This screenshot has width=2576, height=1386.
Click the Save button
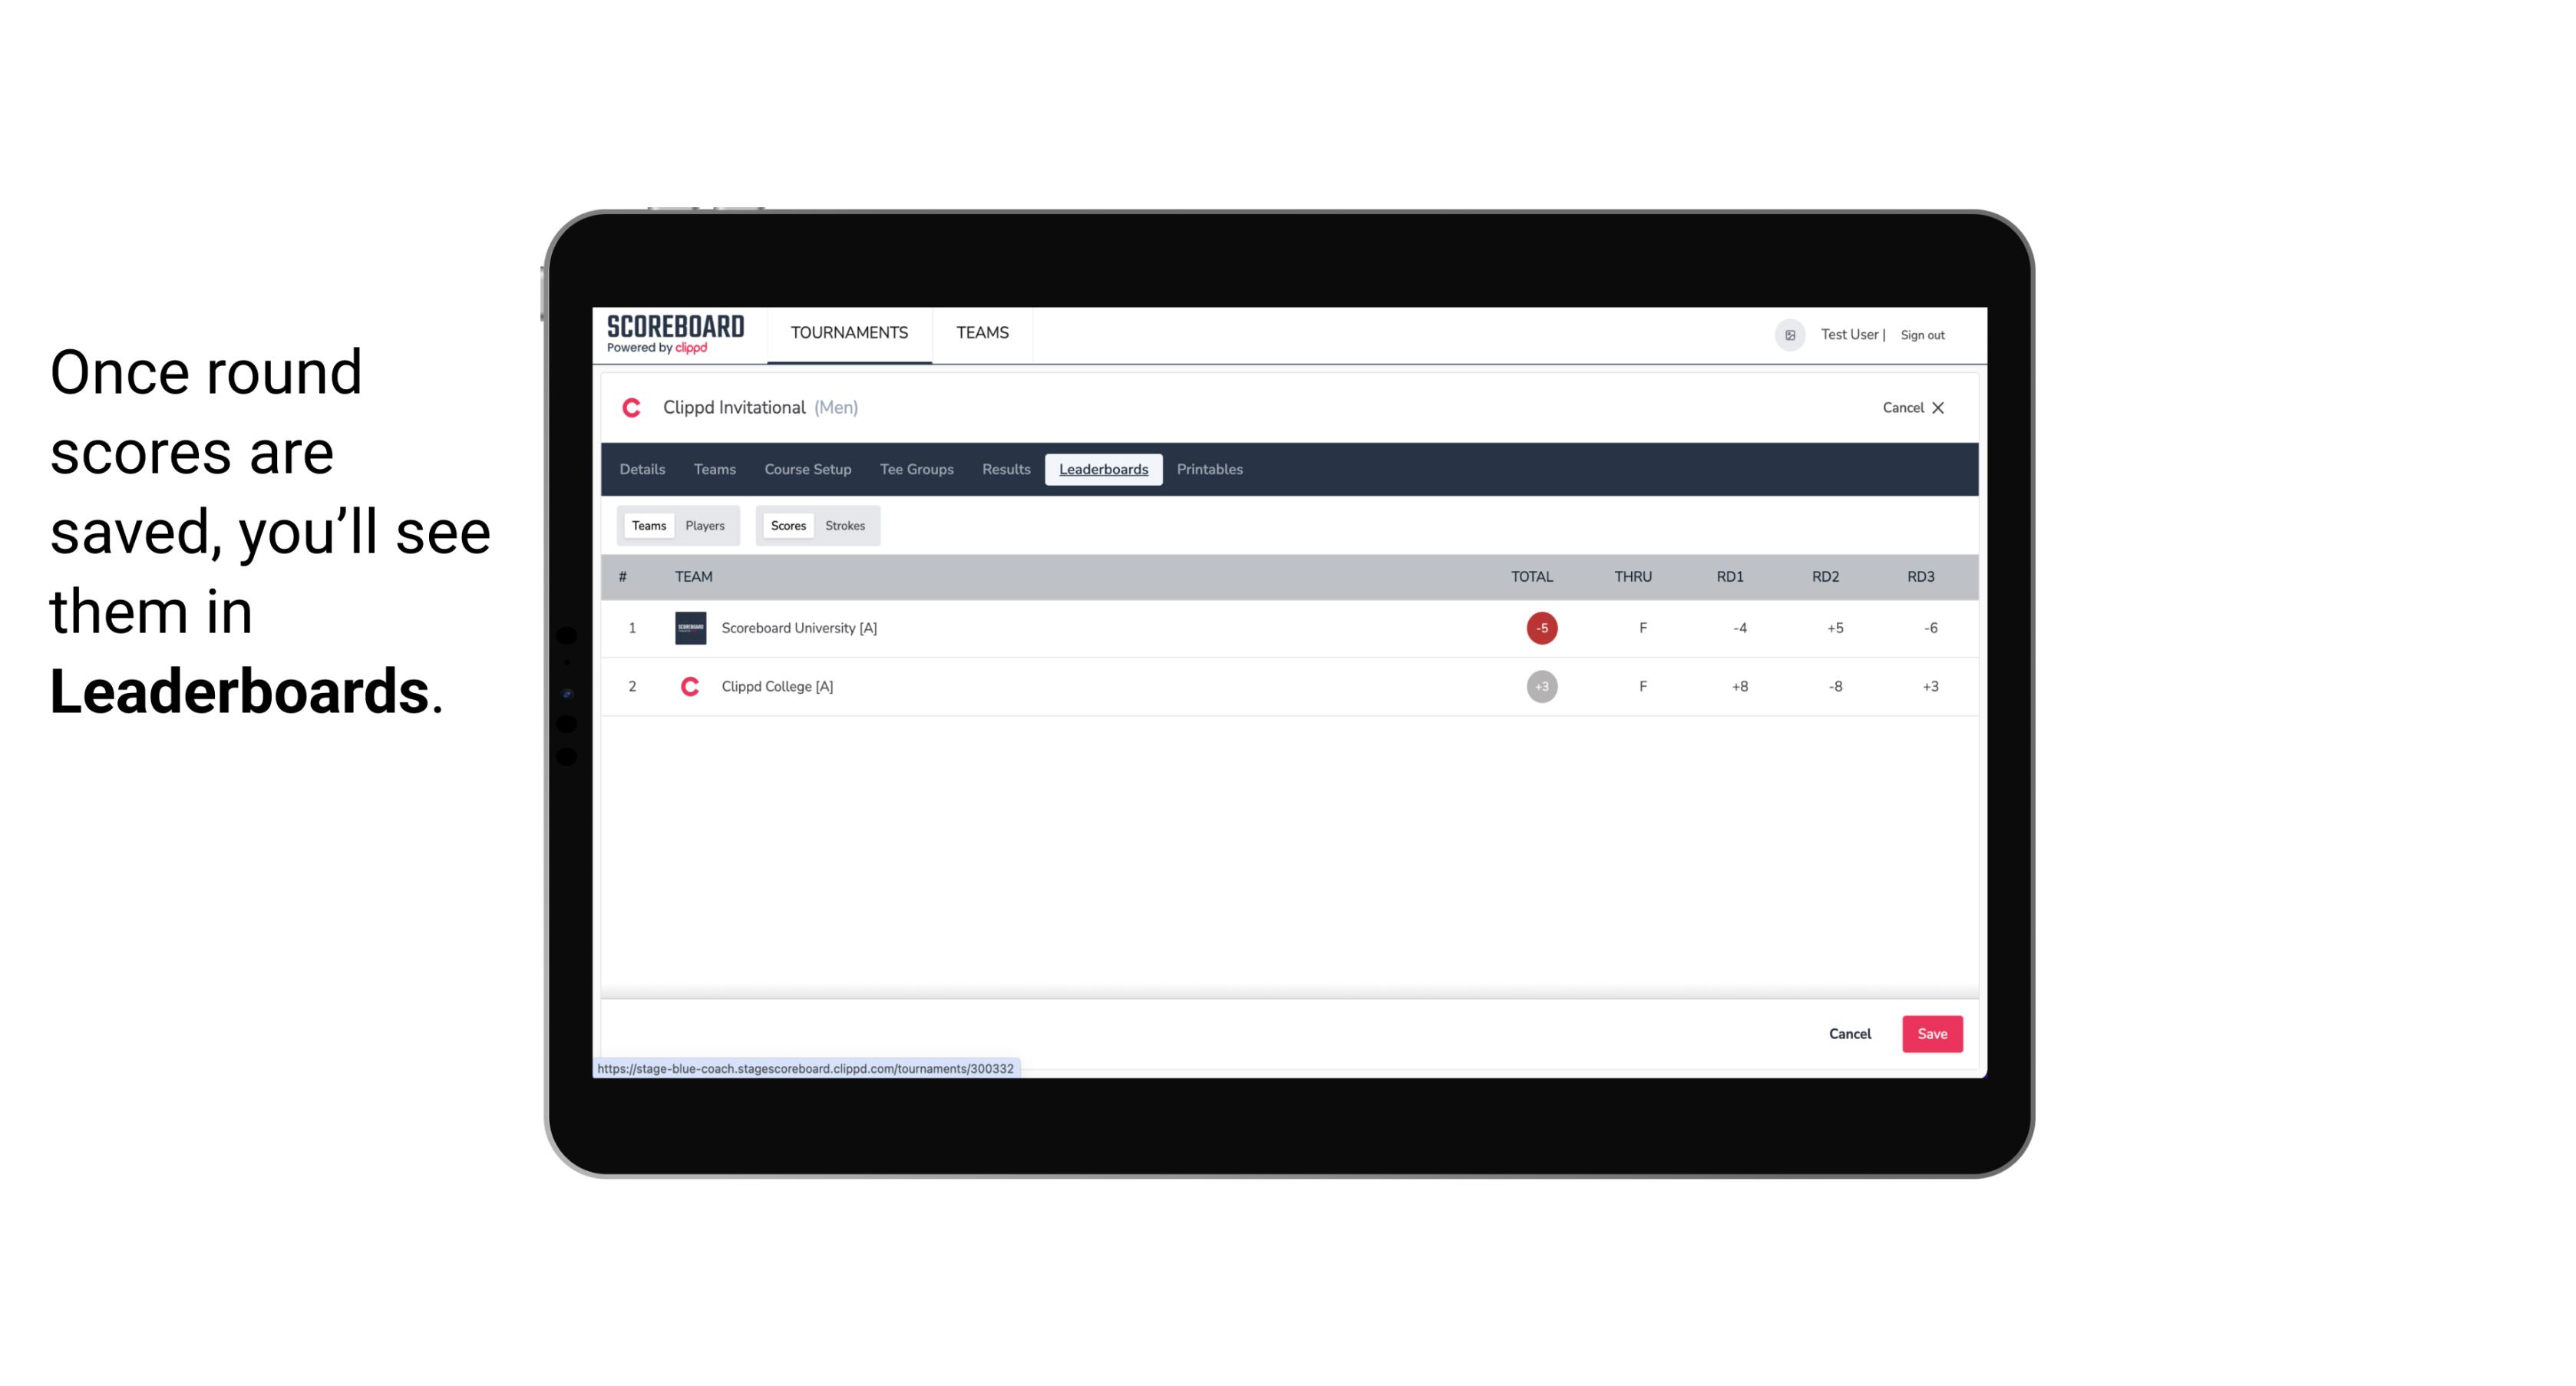pyautogui.click(x=1930, y=1035)
